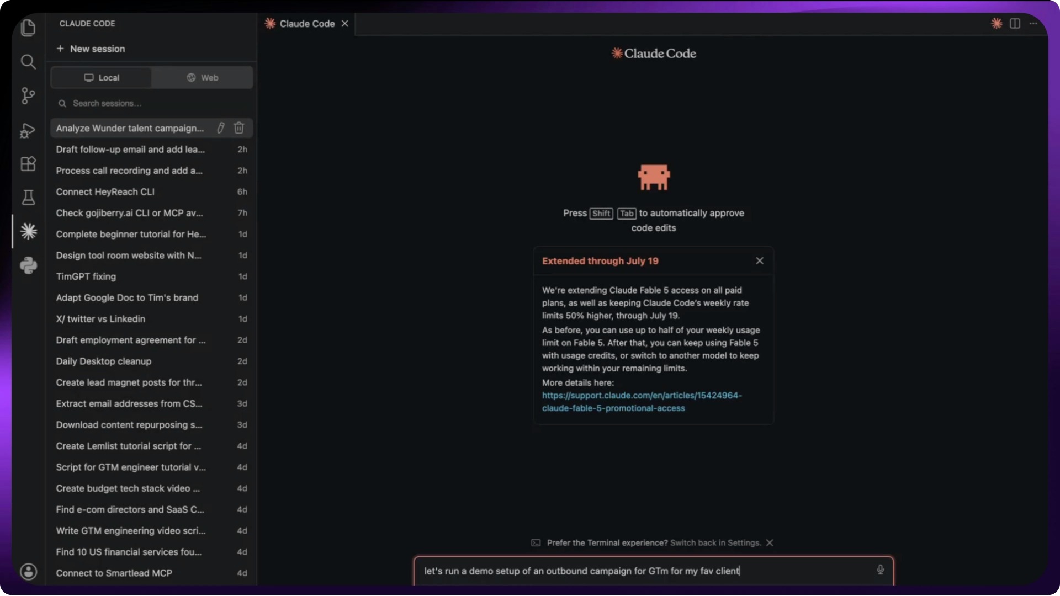Click Switch back in Settings link
Viewport: 1060px width, 596px height.
click(715, 543)
